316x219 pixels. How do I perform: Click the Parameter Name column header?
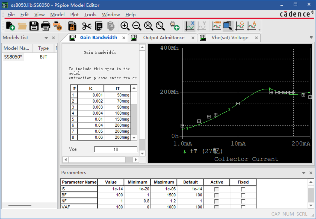79,182
